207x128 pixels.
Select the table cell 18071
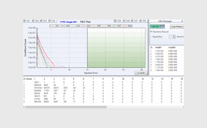tap(37, 82)
